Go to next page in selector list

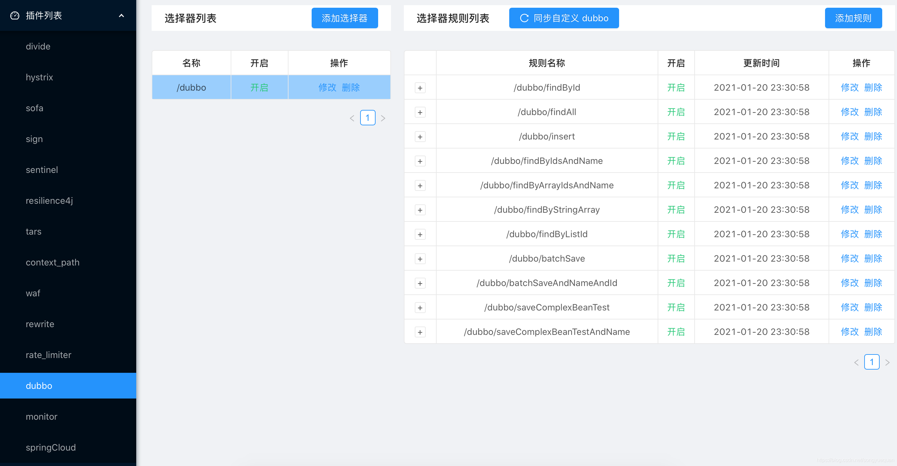pyautogui.click(x=383, y=118)
